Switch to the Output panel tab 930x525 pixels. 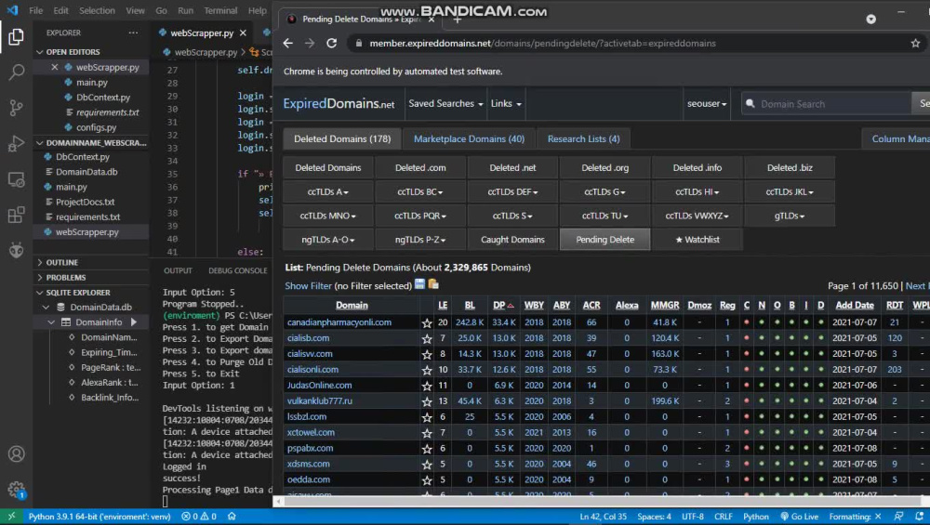(178, 270)
